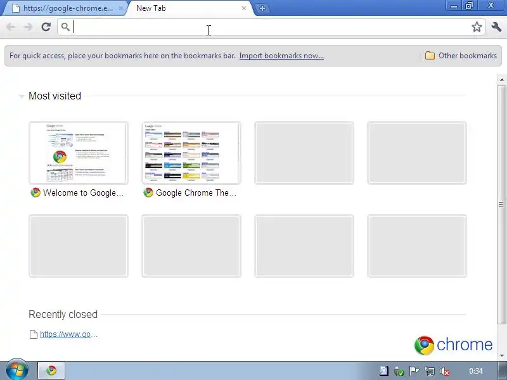
Task: Open Action Center flag icon
Action: (x=414, y=371)
